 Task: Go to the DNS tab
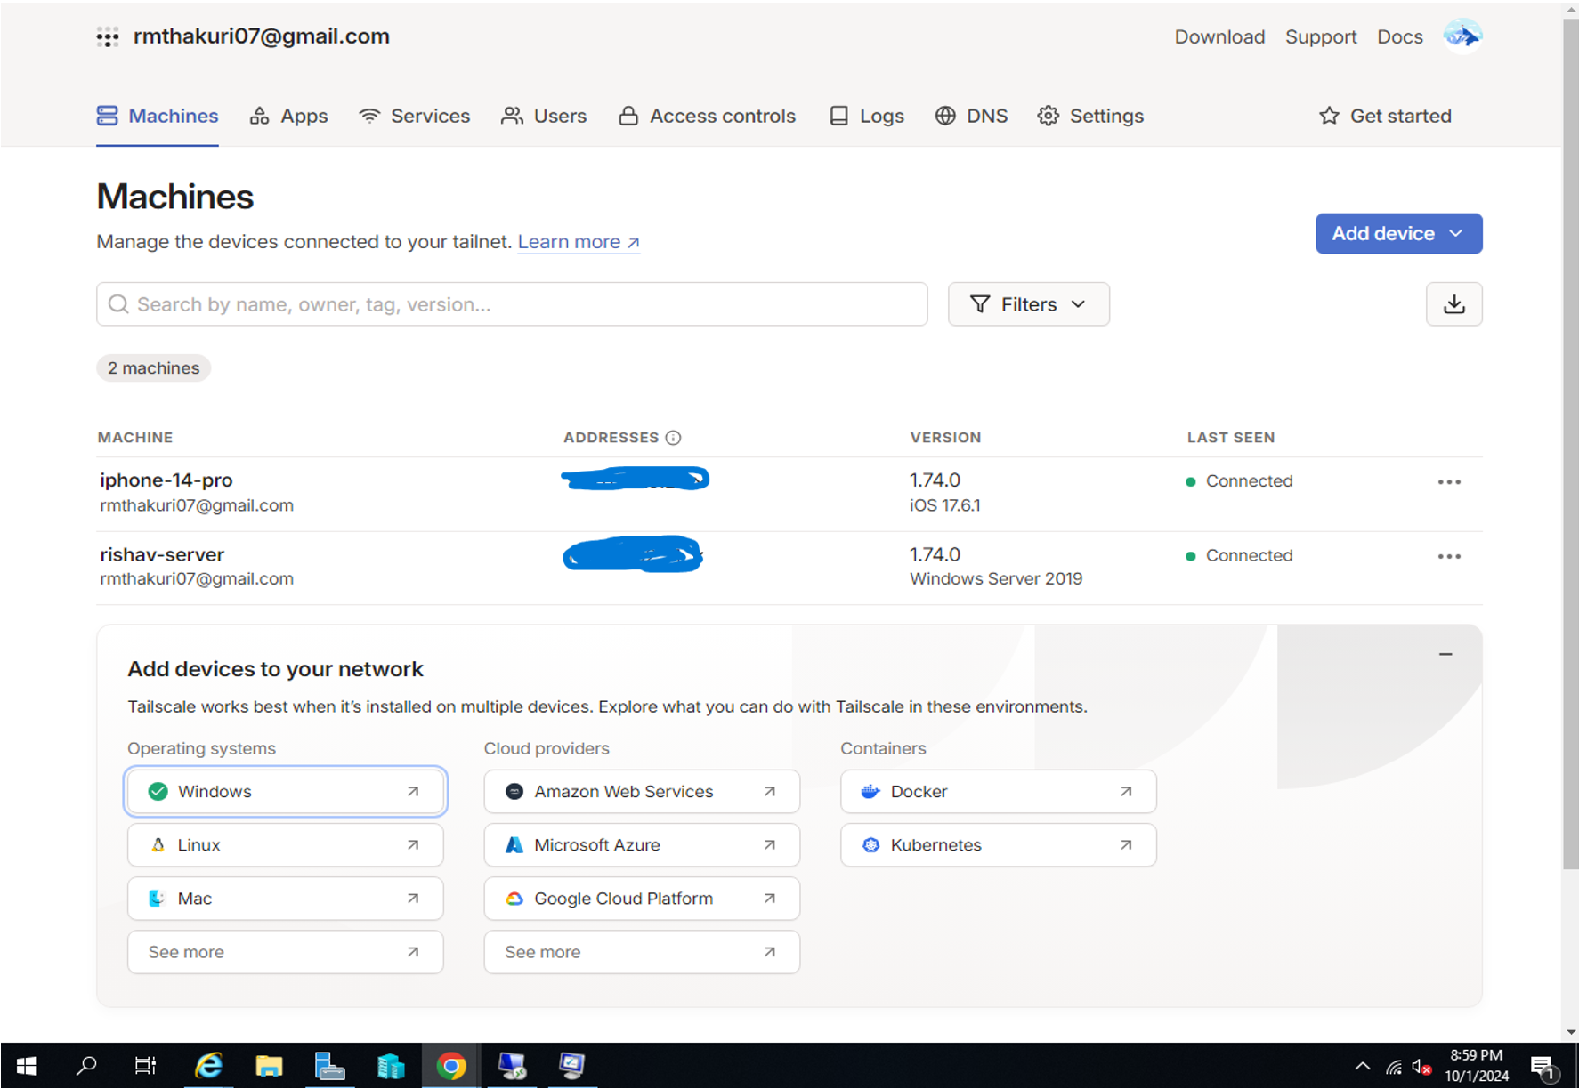coord(971,116)
